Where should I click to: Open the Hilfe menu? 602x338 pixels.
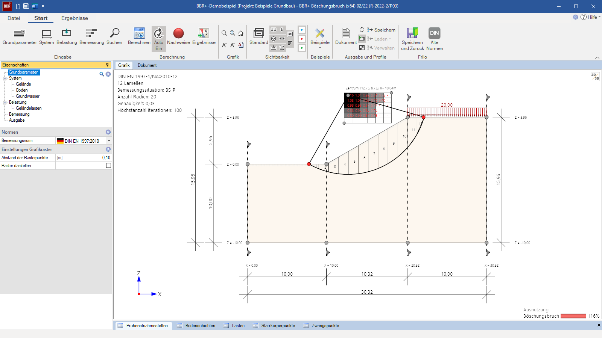pos(590,17)
